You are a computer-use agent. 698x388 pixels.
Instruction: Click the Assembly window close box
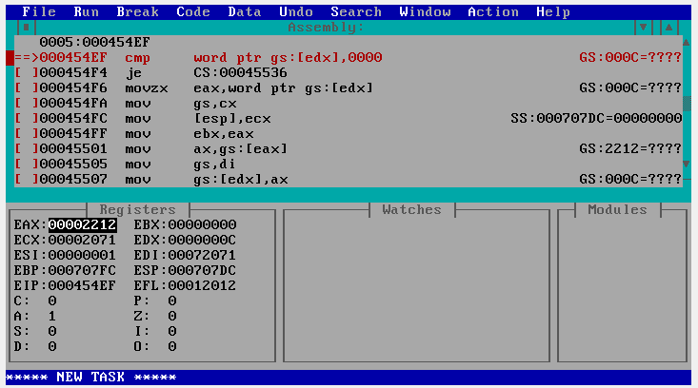pyautogui.click(x=26, y=28)
